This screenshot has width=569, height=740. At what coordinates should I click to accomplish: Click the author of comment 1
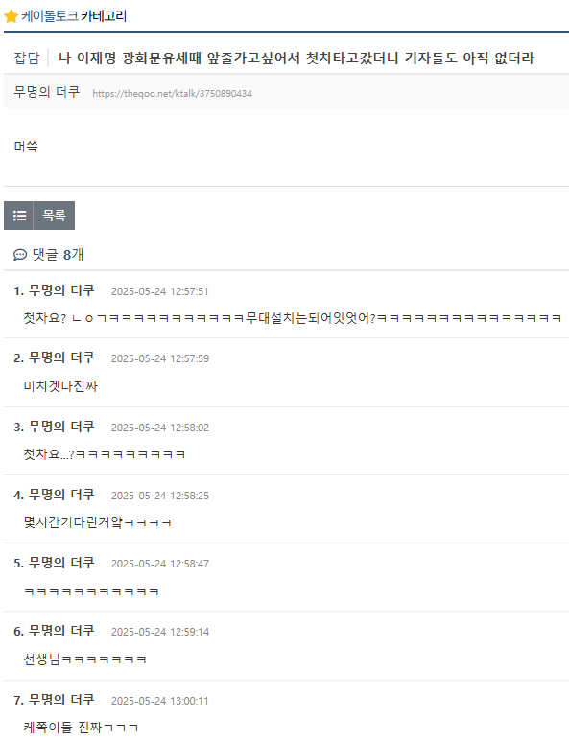[61, 290]
